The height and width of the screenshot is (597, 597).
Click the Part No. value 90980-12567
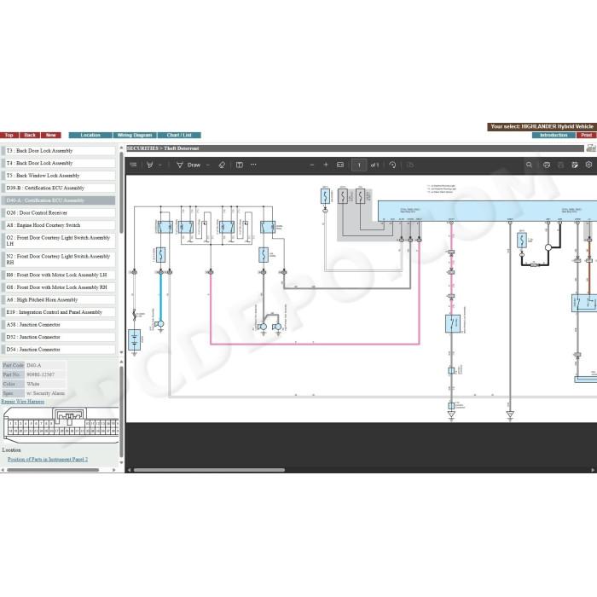(41, 374)
